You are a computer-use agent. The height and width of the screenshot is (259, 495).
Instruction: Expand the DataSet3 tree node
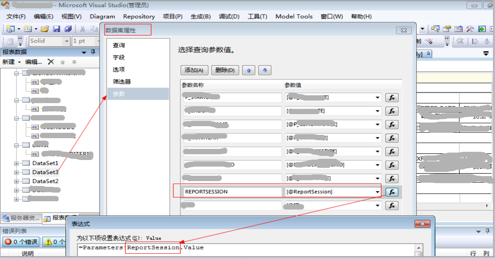(17, 172)
